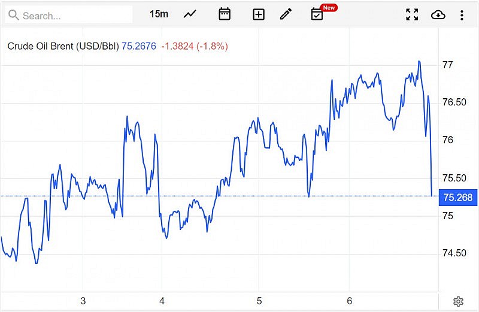Open the calendar date range picker
Image resolution: width=479 pixels, height=312 pixels.
[225, 14]
